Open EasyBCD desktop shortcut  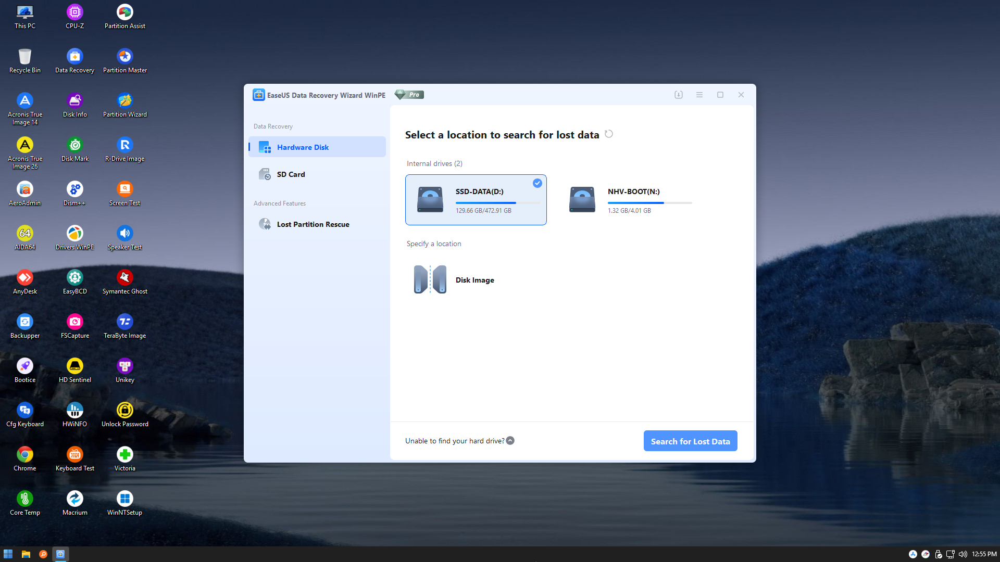(75, 283)
